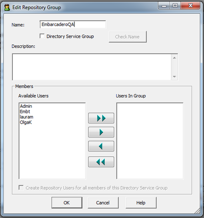Remove all users with double-left arrow
This screenshot has width=204, height=218.
[101, 162]
